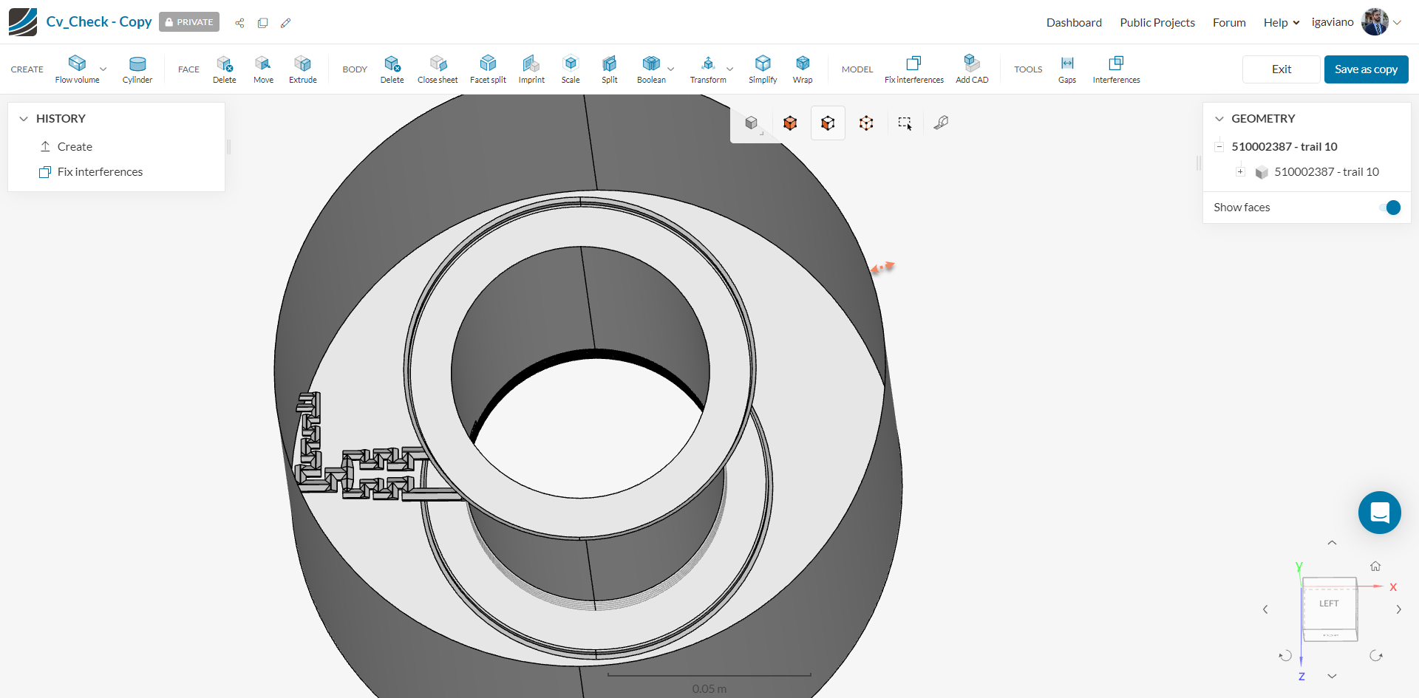
Task: Toggle body selection mode in viewport
Action: [790, 123]
